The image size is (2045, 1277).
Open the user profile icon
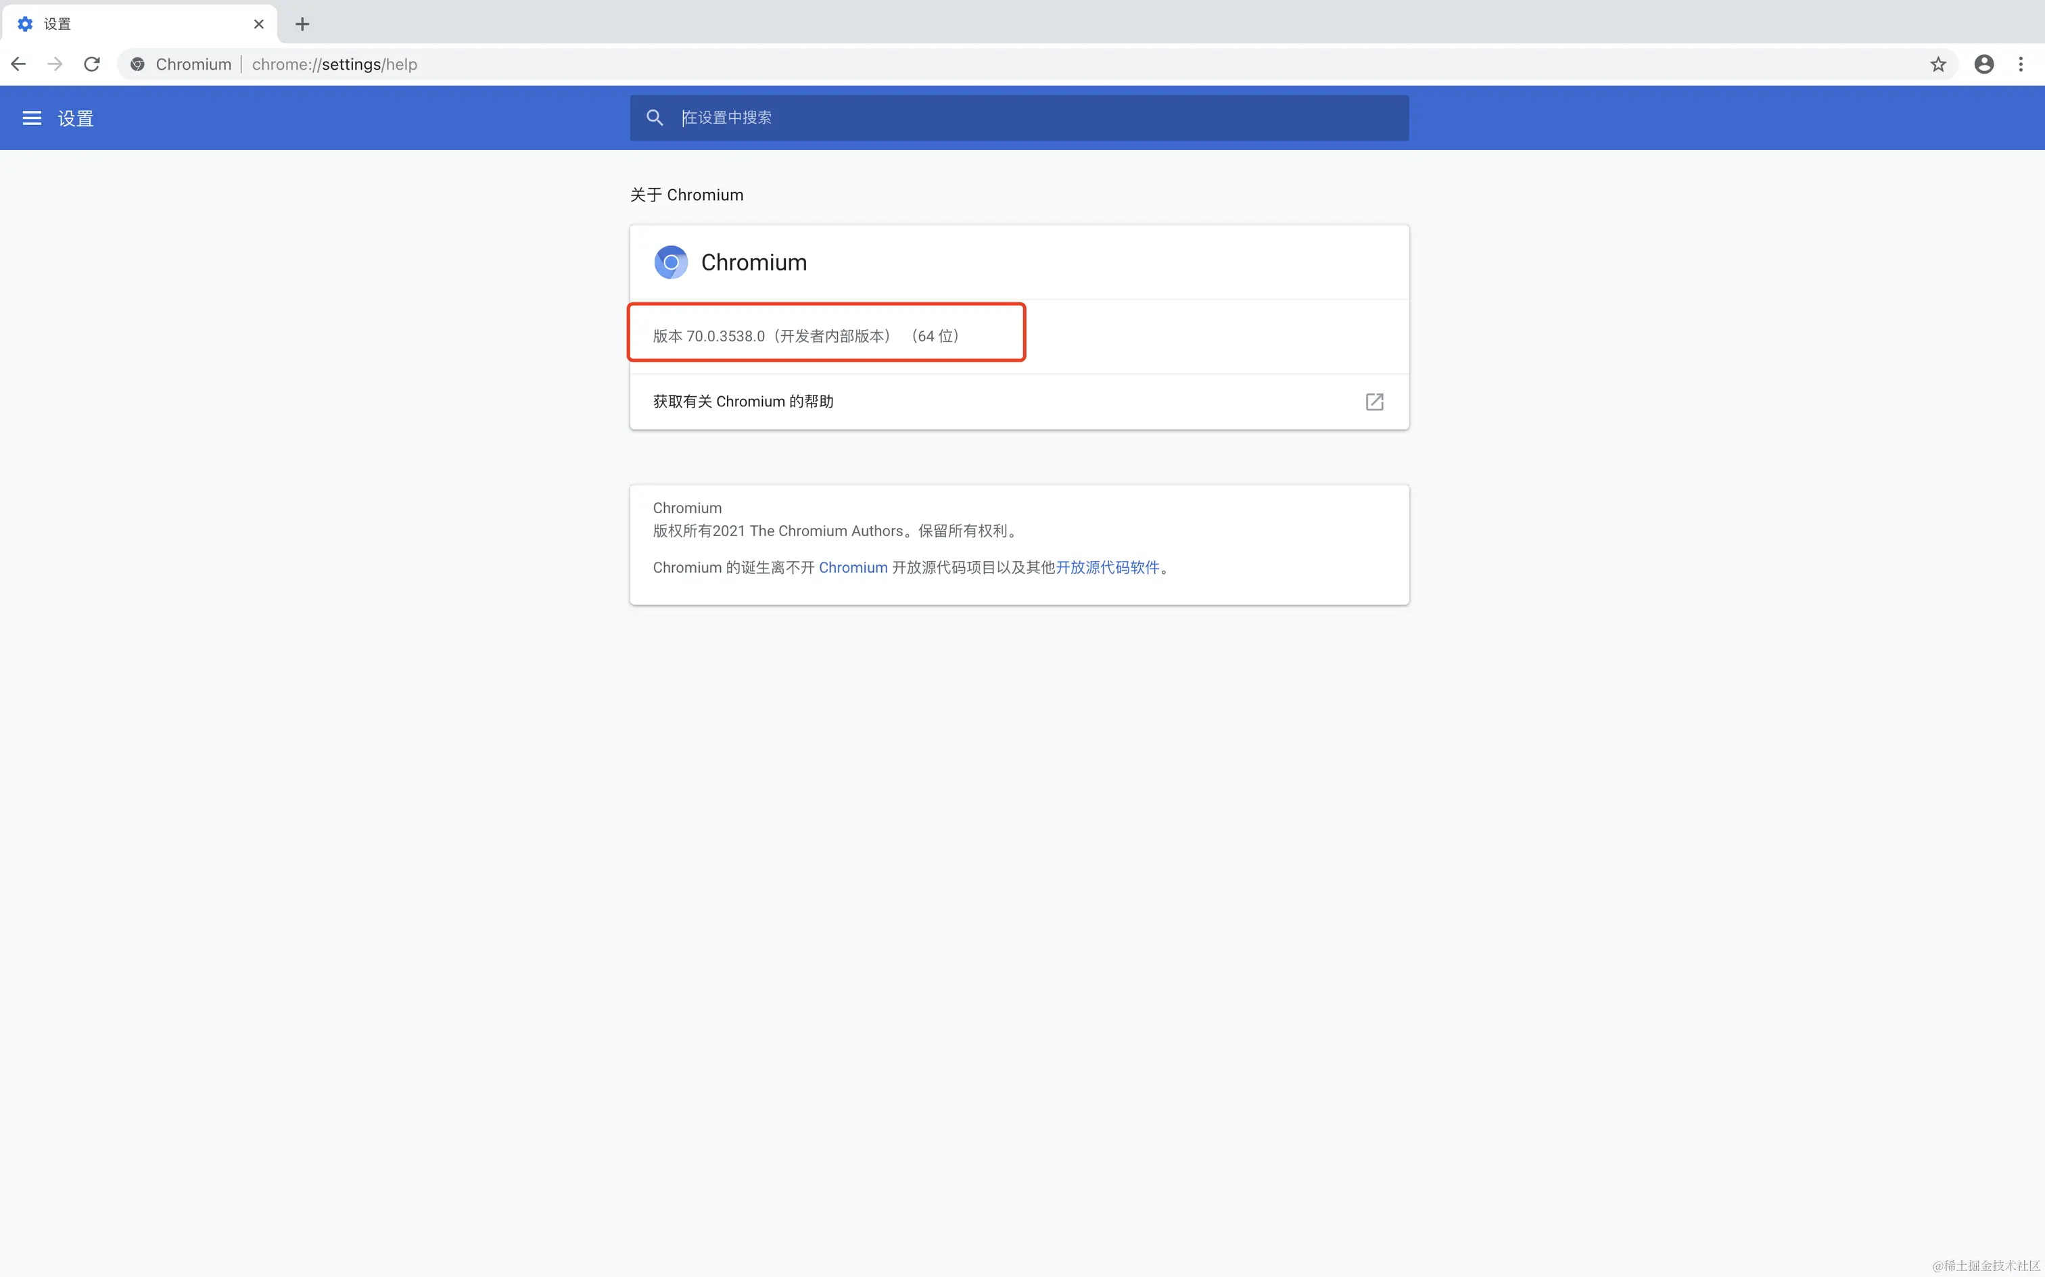[1983, 64]
